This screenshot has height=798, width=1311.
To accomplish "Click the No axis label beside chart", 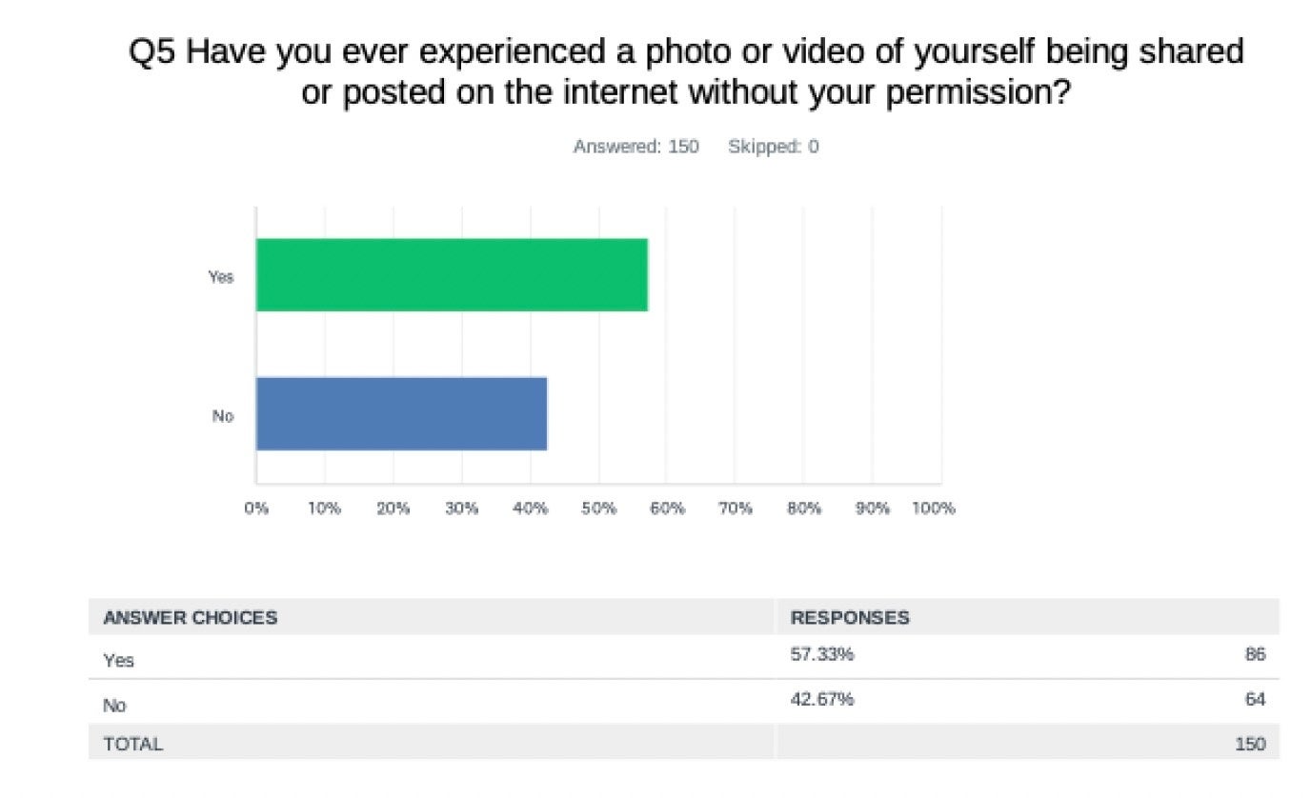I will pos(223,416).
